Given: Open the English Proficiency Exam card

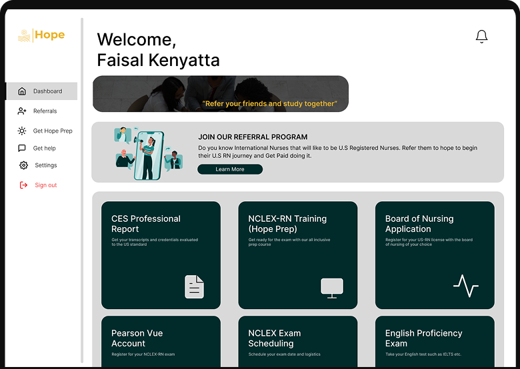Looking at the screenshot, I should pyautogui.click(x=435, y=340).
